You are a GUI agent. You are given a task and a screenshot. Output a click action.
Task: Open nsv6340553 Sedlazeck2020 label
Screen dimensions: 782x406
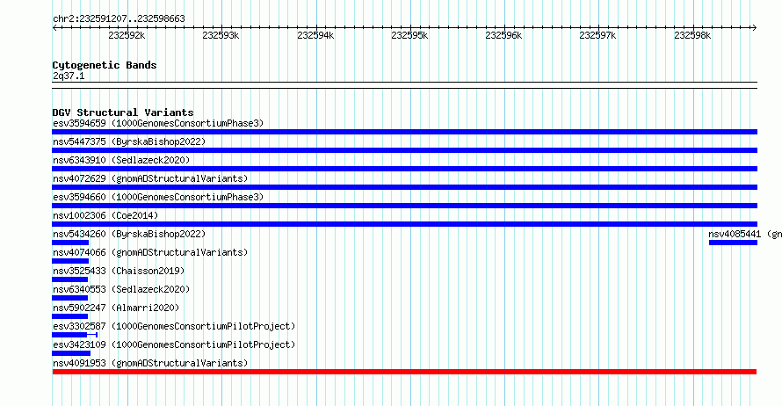[x=121, y=289]
